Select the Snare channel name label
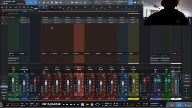 (x=68, y=99)
